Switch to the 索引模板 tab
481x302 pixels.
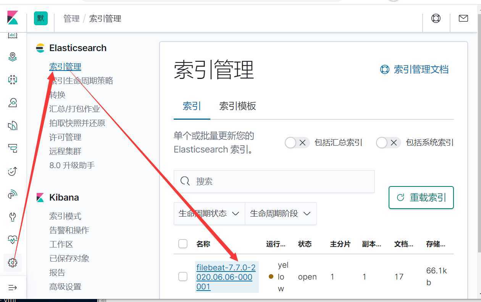pos(237,106)
